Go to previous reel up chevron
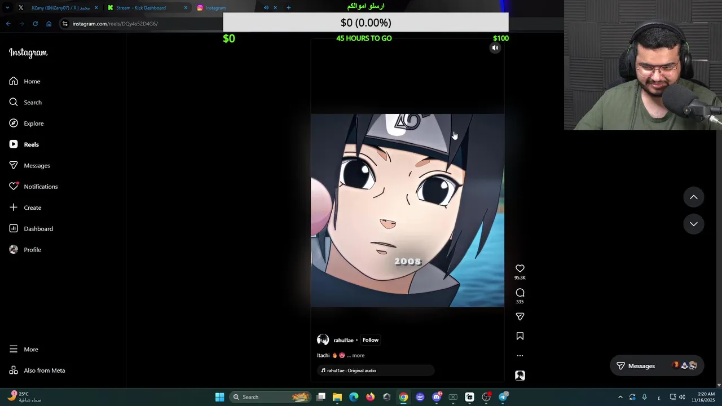This screenshot has width=722, height=406. (x=694, y=197)
